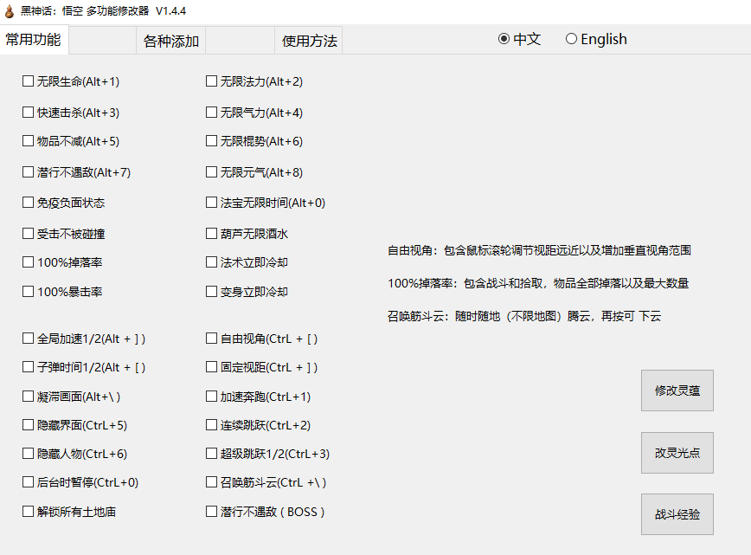Enable 连续跳跃(CtrL+2) checkbox
The height and width of the screenshot is (555, 751).
point(211,425)
